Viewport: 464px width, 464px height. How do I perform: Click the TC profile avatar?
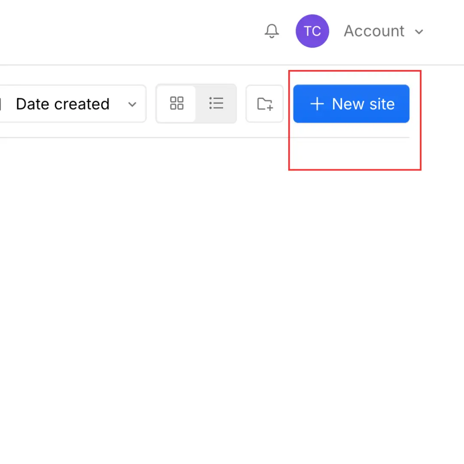click(x=312, y=31)
